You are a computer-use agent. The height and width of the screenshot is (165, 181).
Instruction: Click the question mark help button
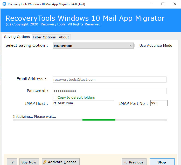point(12,162)
